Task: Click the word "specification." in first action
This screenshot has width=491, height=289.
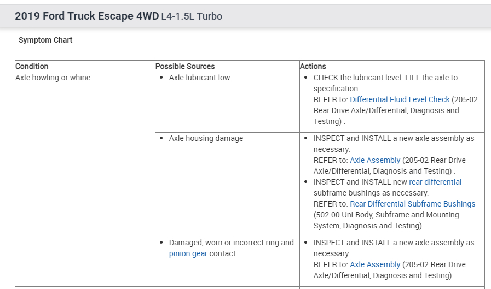Action: tap(337, 89)
